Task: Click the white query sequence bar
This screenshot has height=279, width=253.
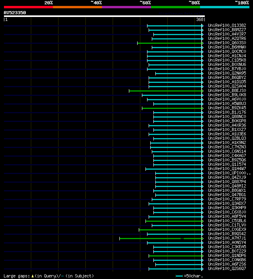Action: [104, 16]
